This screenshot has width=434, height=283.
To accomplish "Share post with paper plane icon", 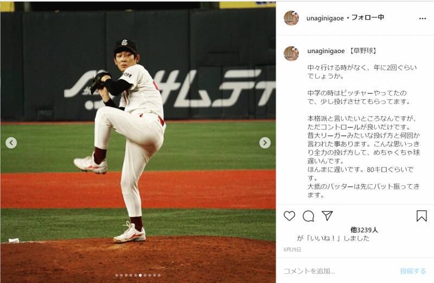I will coord(327,216).
